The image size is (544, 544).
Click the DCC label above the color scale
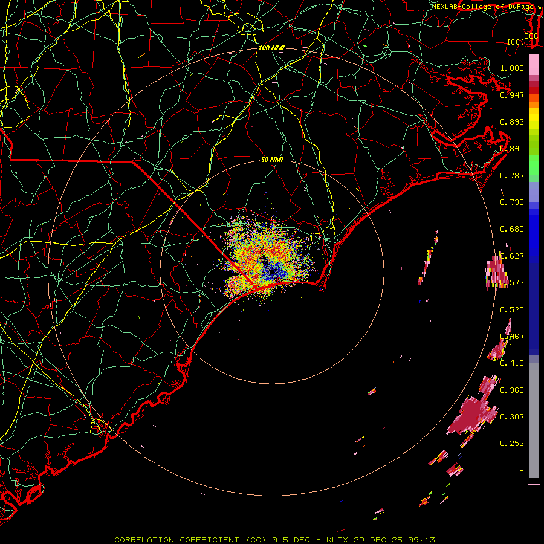tap(531, 36)
